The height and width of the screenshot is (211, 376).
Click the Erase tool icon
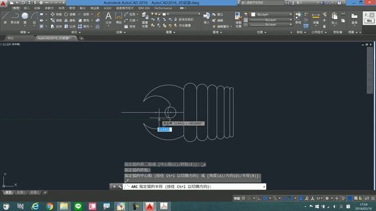click(98, 14)
